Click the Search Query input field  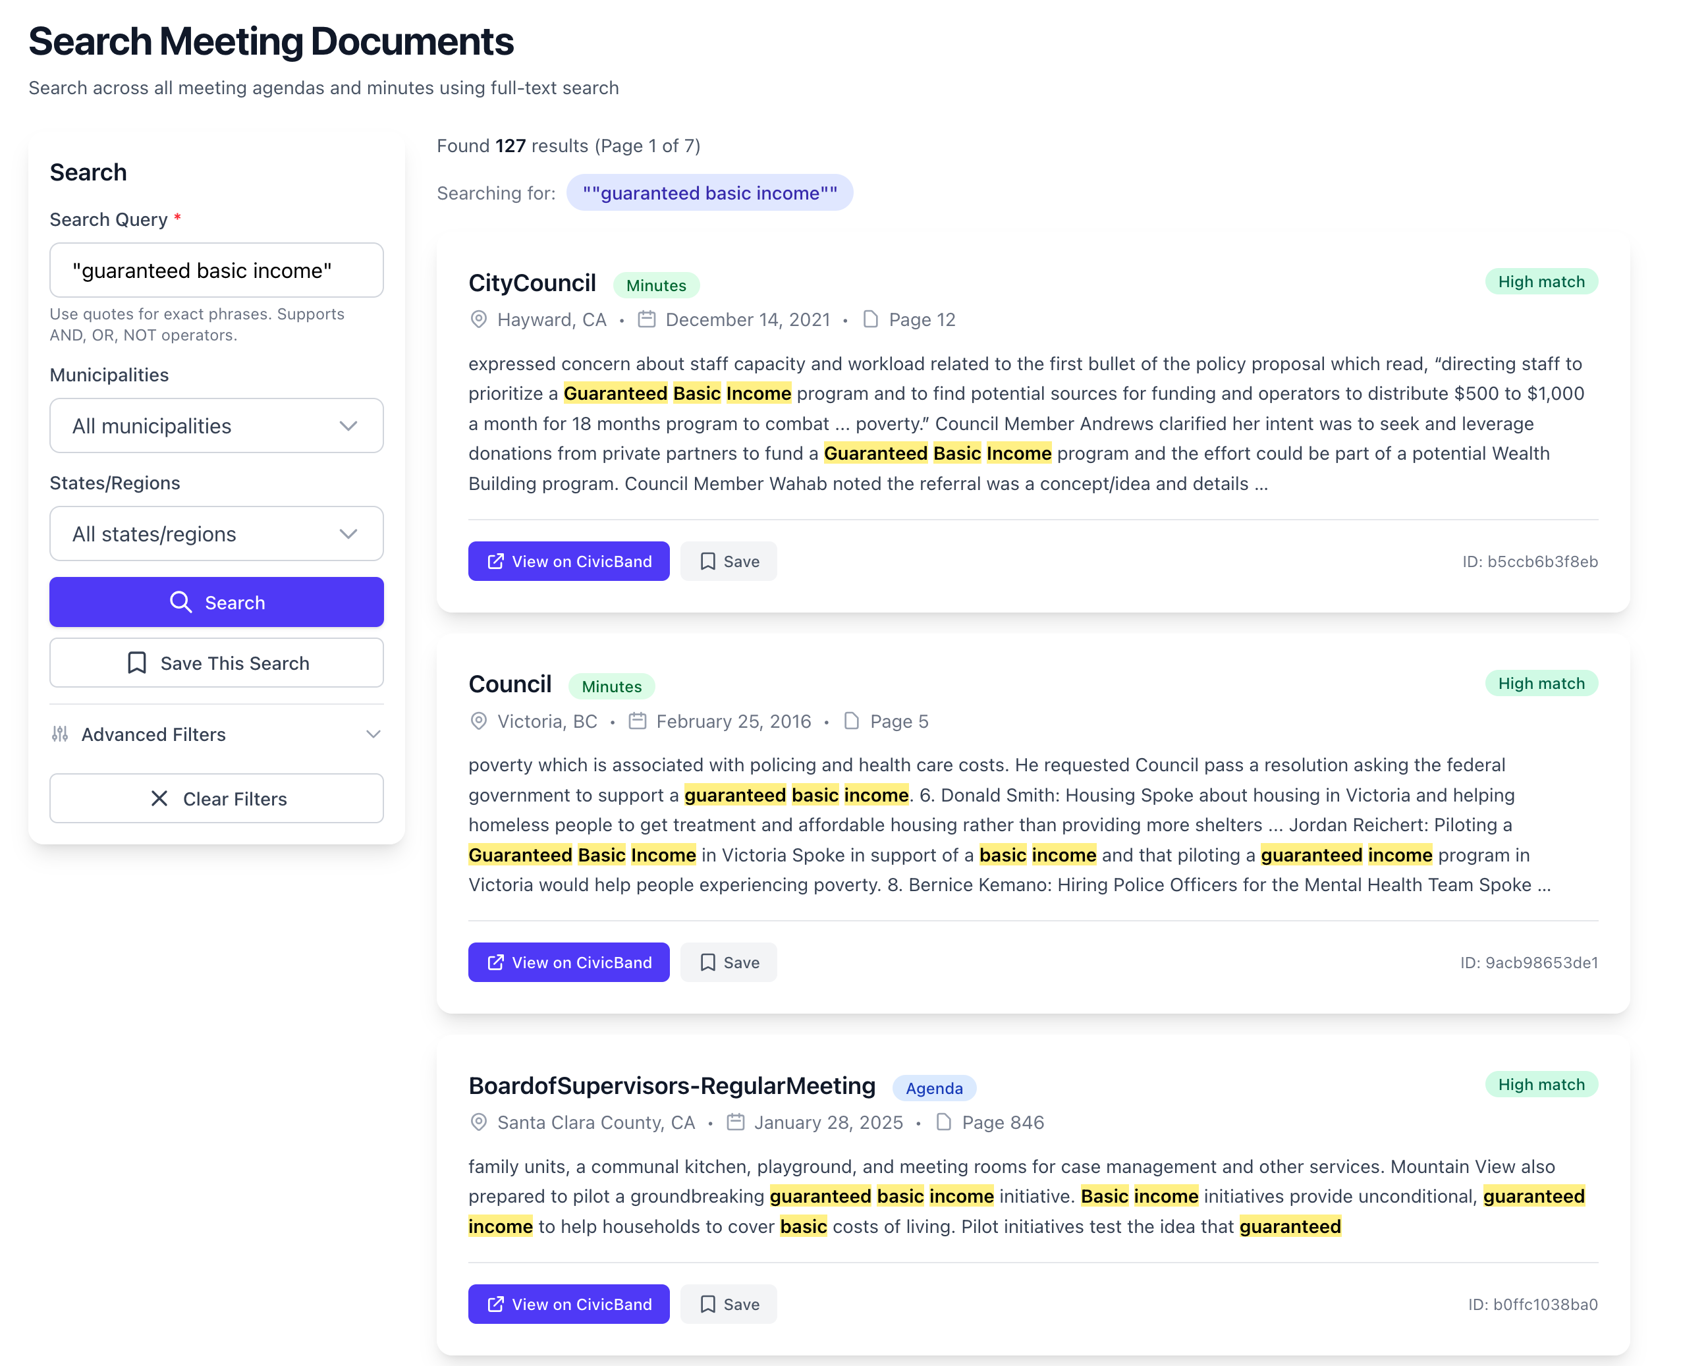[217, 271]
